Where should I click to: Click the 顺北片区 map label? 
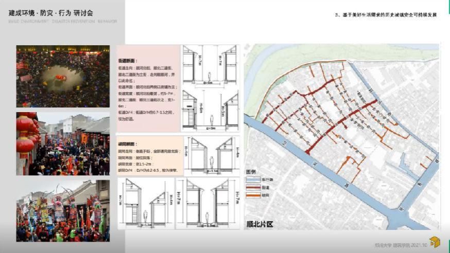pos(266,224)
